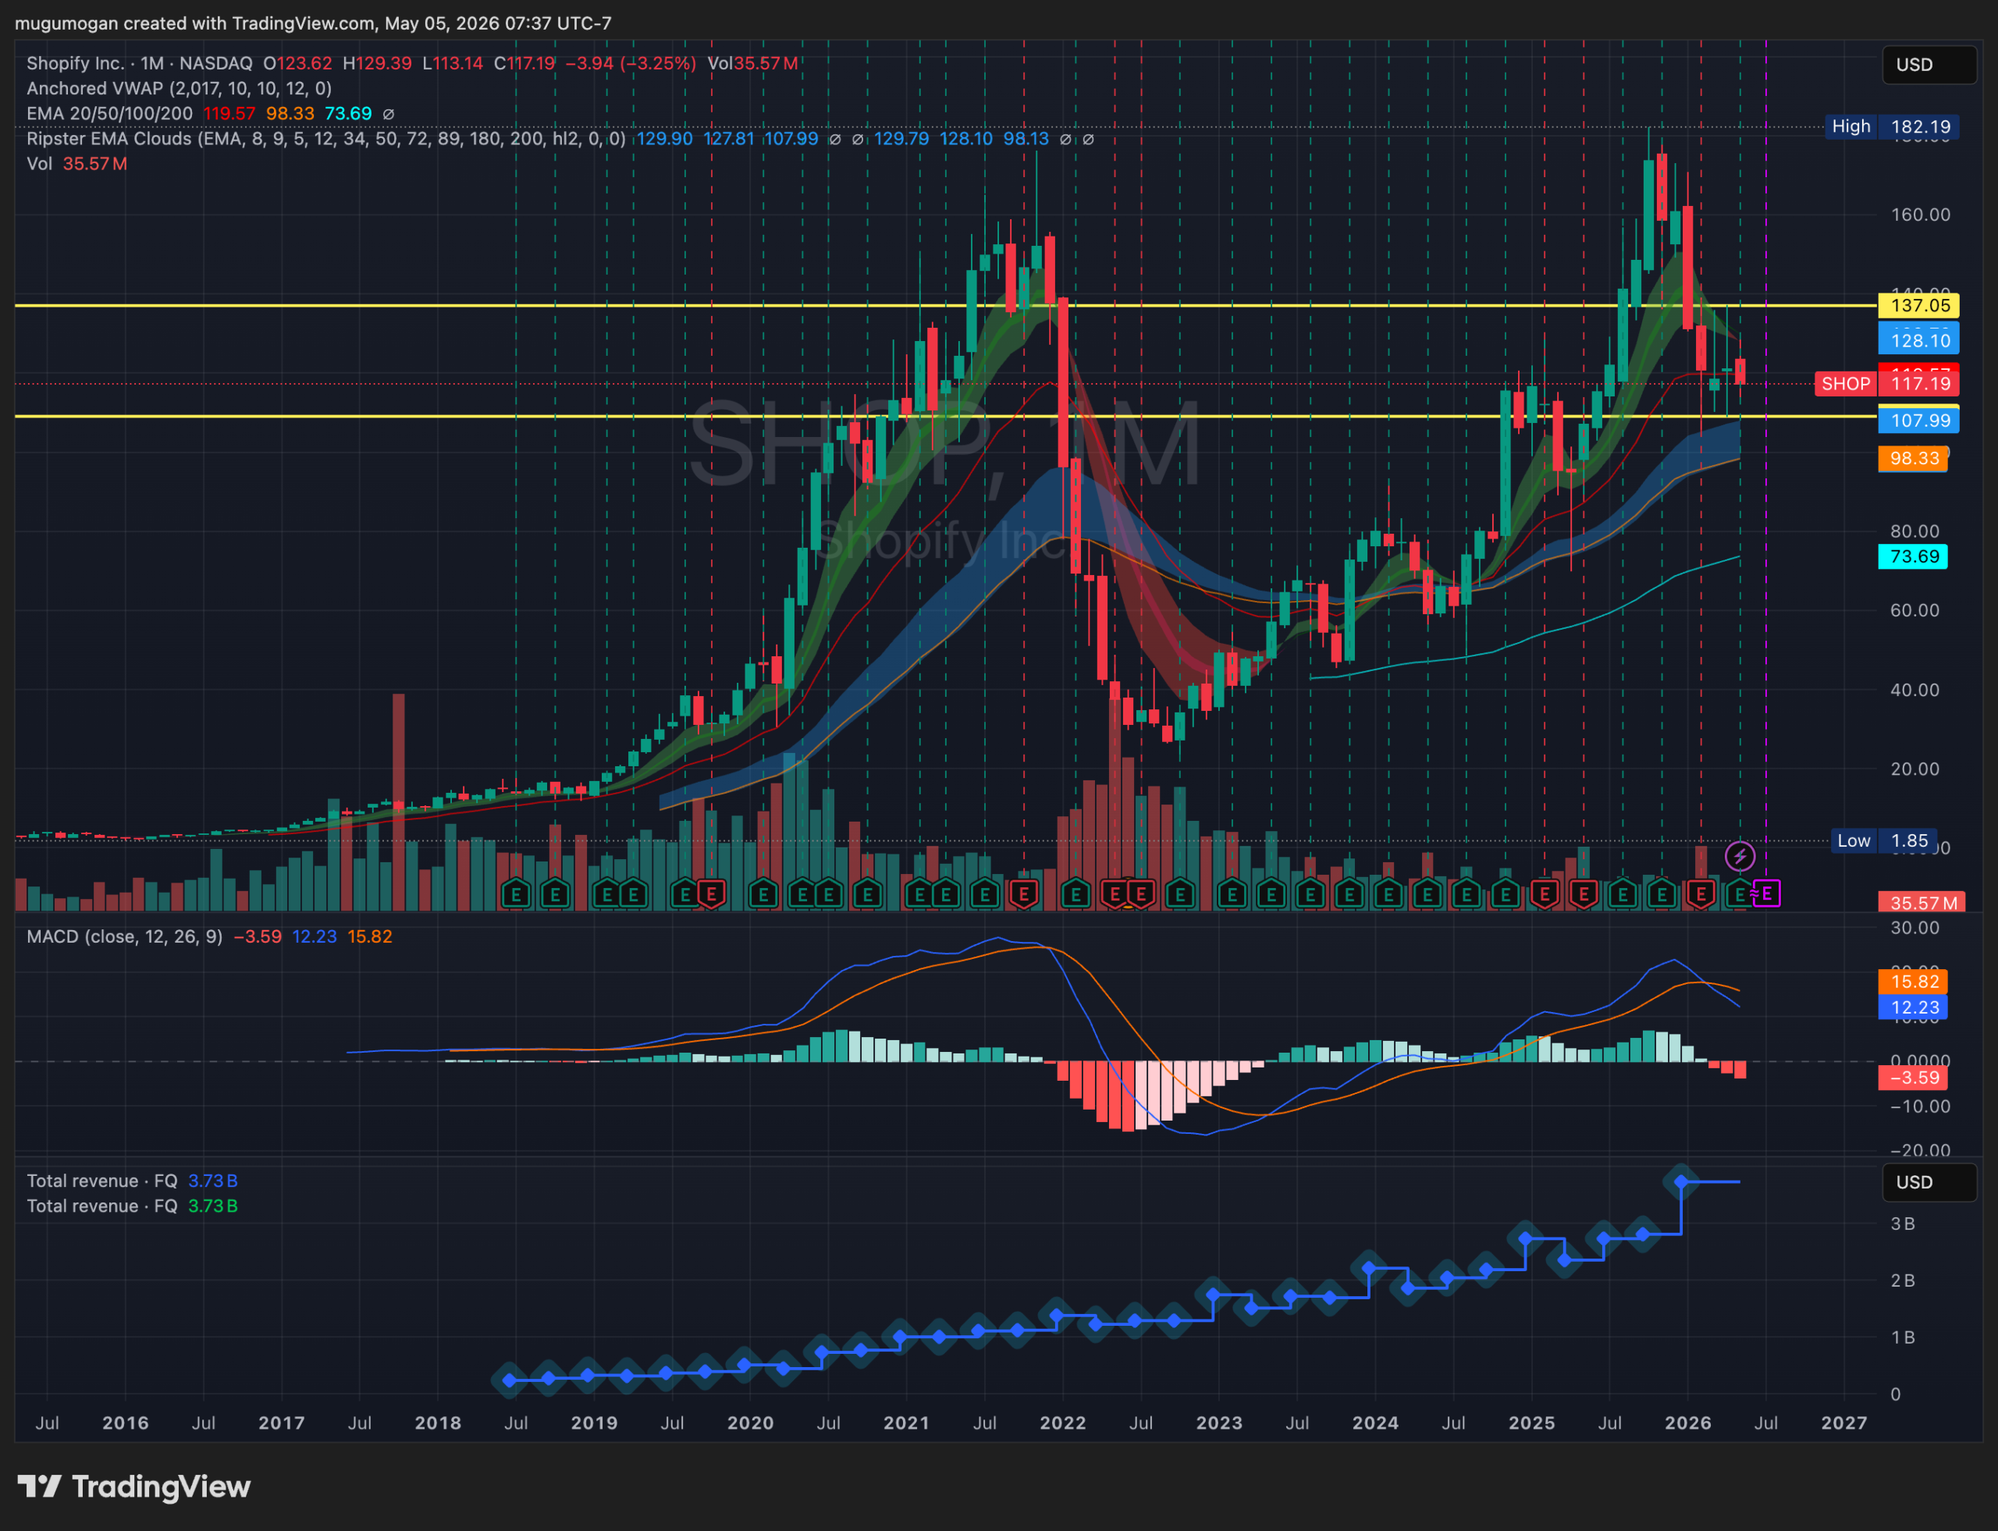Click the Low 1.85 price label
Screen dimensions: 1998x1531
click(1885, 841)
